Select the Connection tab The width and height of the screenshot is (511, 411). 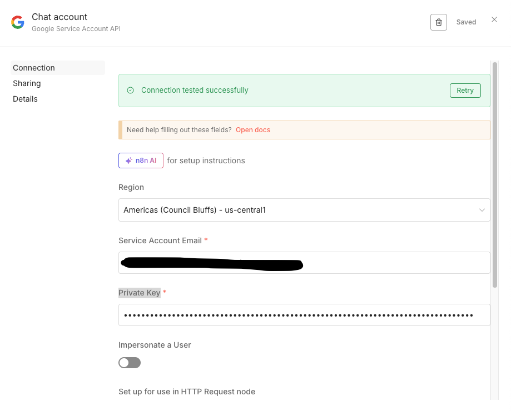(x=34, y=68)
